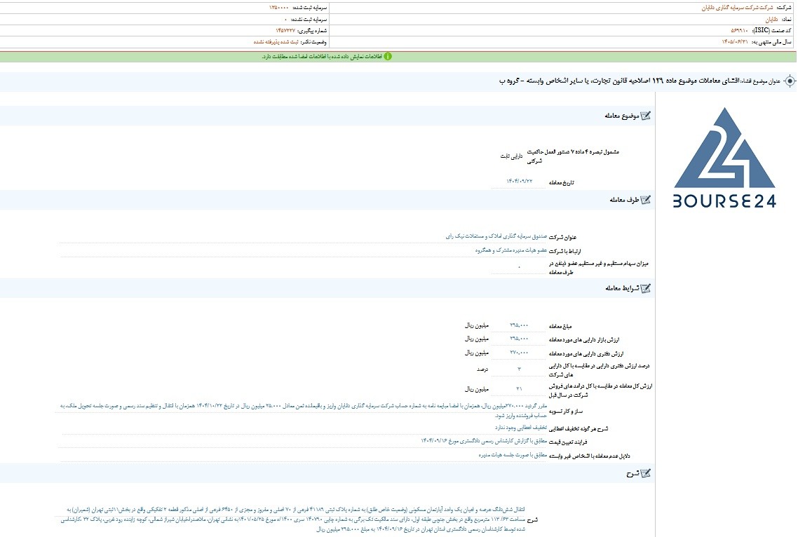Click the symbol value next to نماد
This screenshot has width=798, height=537.
(x=771, y=20)
